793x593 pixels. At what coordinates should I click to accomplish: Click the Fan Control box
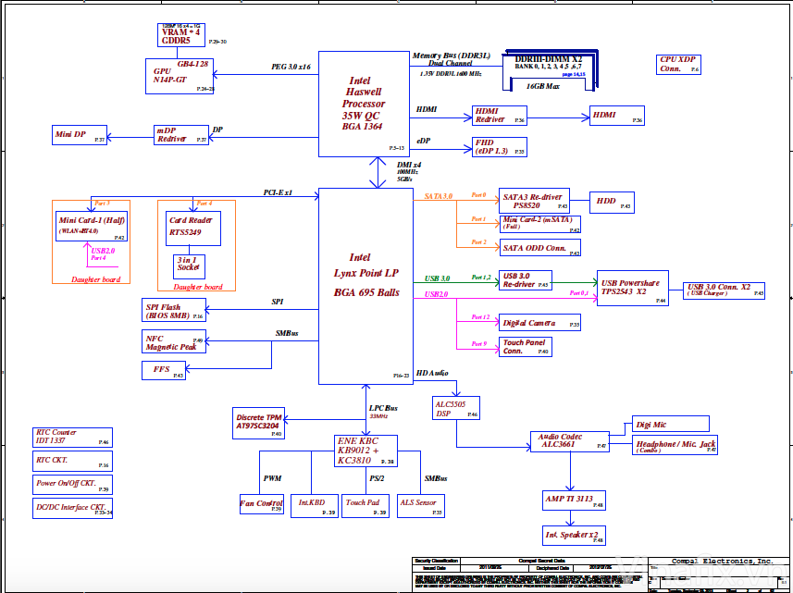tap(262, 504)
